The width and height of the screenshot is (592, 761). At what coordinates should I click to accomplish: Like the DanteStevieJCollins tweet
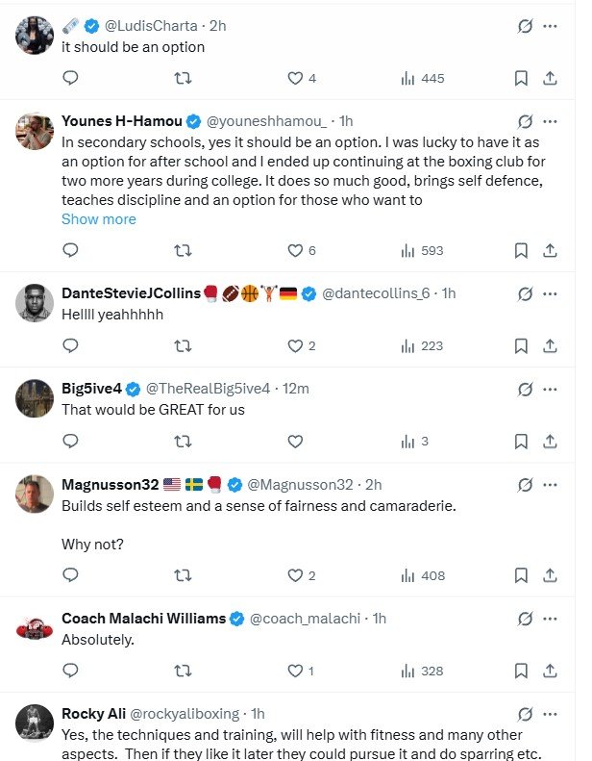tap(296, 345)
